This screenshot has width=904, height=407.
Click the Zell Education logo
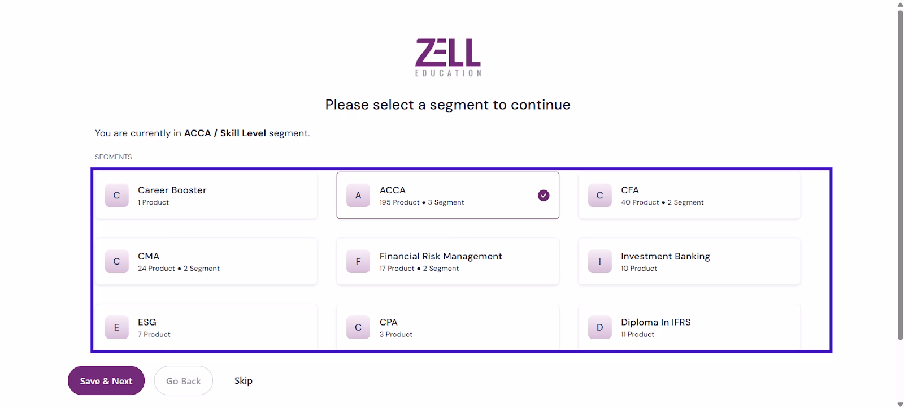(x=448, y=57)
